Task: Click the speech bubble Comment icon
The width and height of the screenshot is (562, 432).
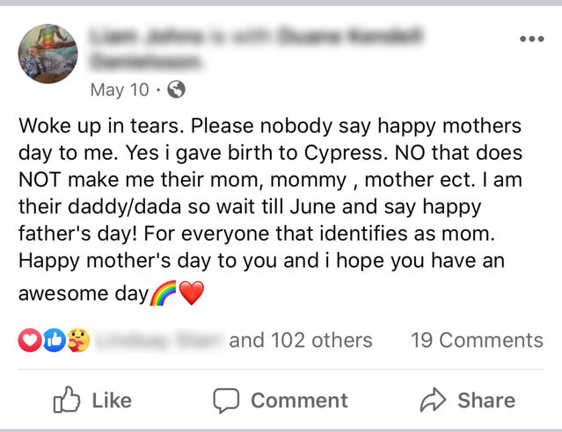Action: click(x=227, y=401)
